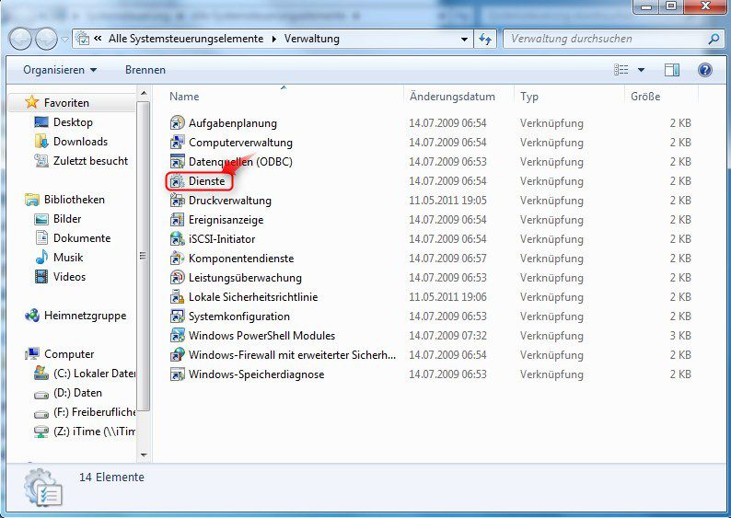The width and height of the screenshot is (731, 518).
Task: Select the Windows-Speicherdiagnose icon
Action: click(x=177, y=374)
